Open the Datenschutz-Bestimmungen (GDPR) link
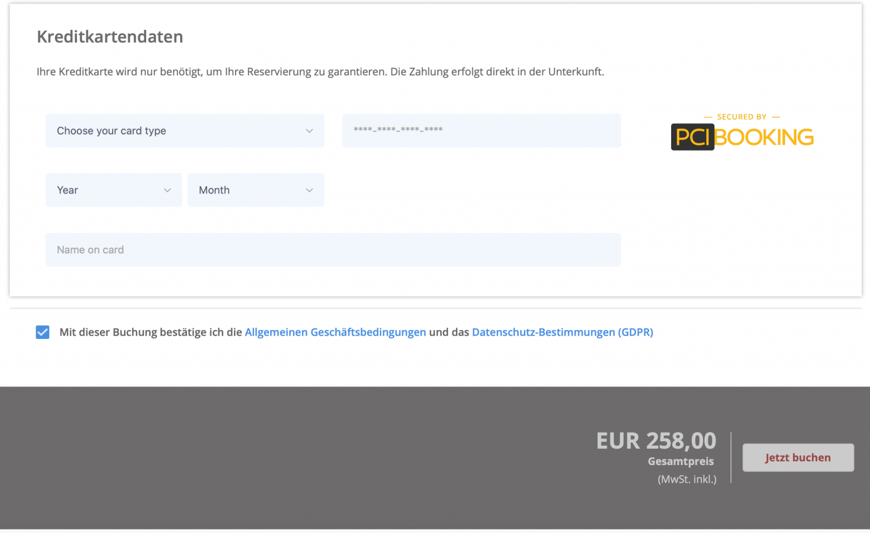The width and height of the screenshot is (870, 533). pos(562,332)
